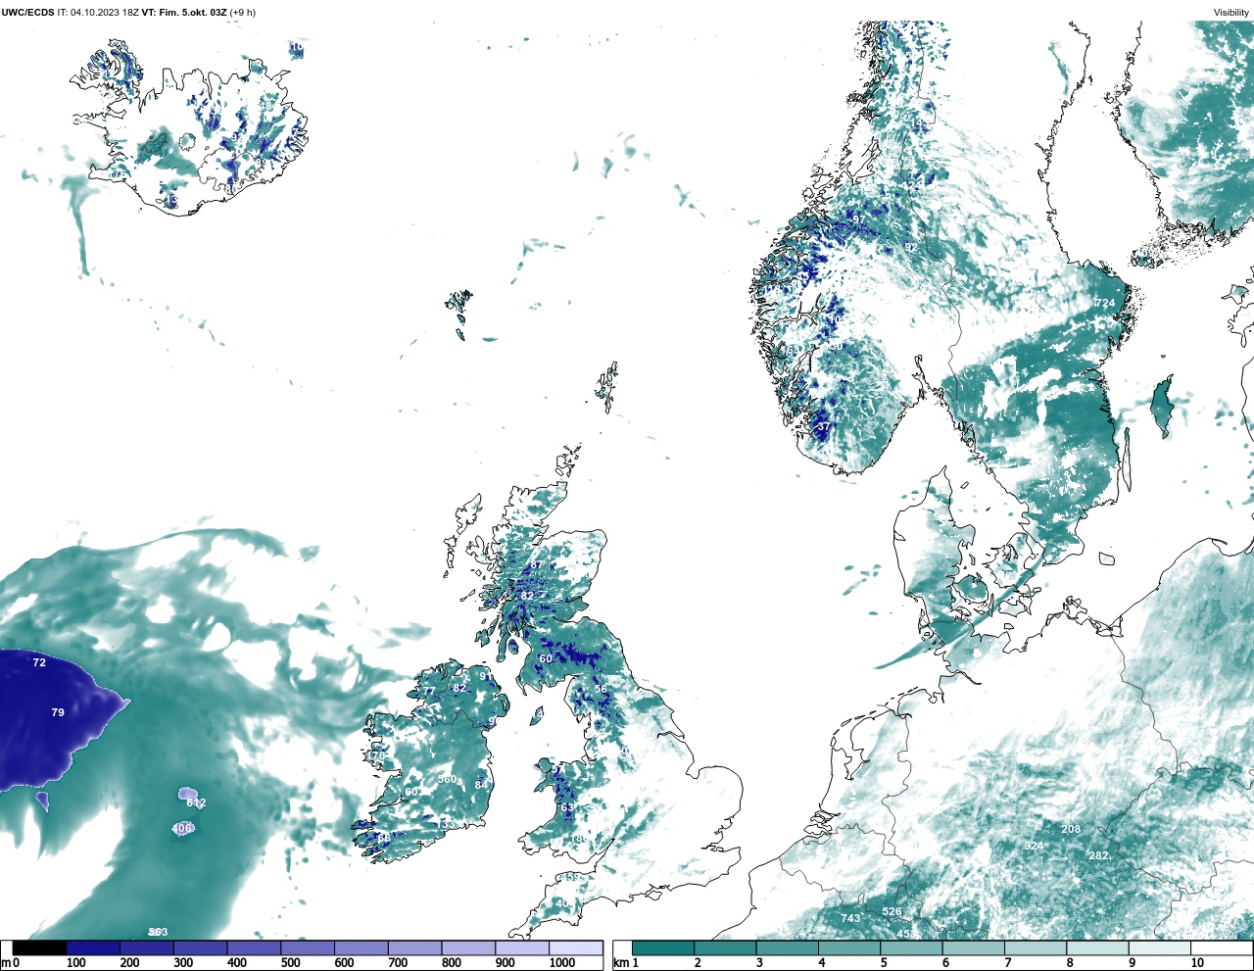
Task: Select the 800–900 m legend swatch
Action: (468, 947)
